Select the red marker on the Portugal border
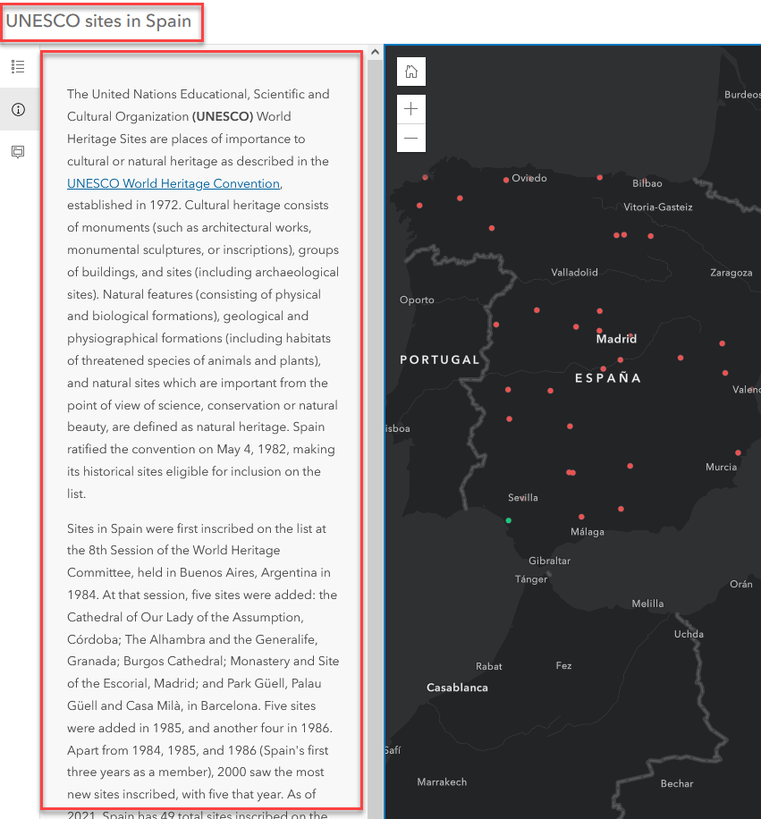The image size is (761, 819). (496, 325)
